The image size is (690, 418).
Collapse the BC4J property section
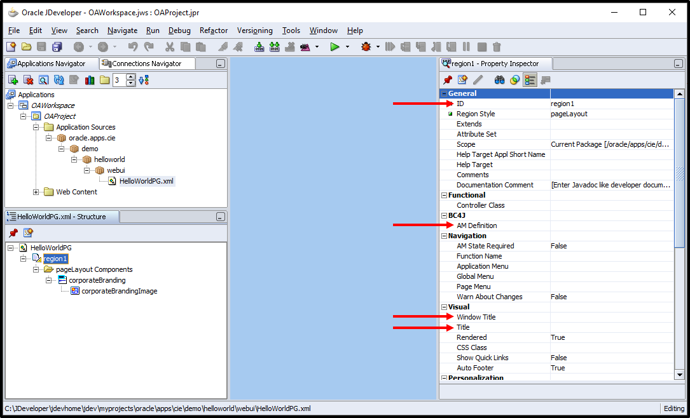(x=444, y=216)
